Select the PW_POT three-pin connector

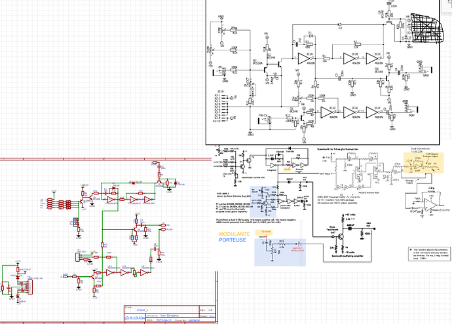coord(77,257)
